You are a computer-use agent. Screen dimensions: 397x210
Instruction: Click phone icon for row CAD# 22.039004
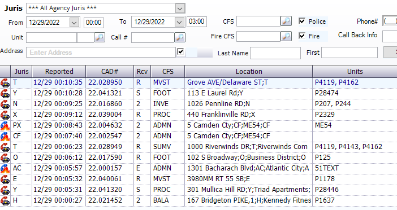tap(5, 115)
